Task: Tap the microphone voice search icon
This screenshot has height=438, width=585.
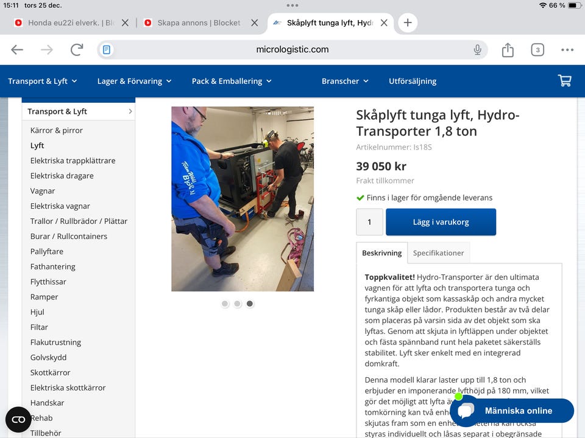Action: pyautogui.click(x=477, y=49)
